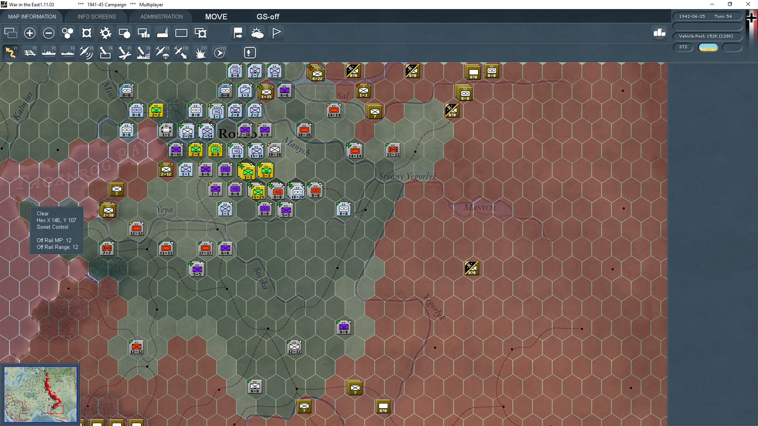Click the clear weather indicator pill

point(708,48)
